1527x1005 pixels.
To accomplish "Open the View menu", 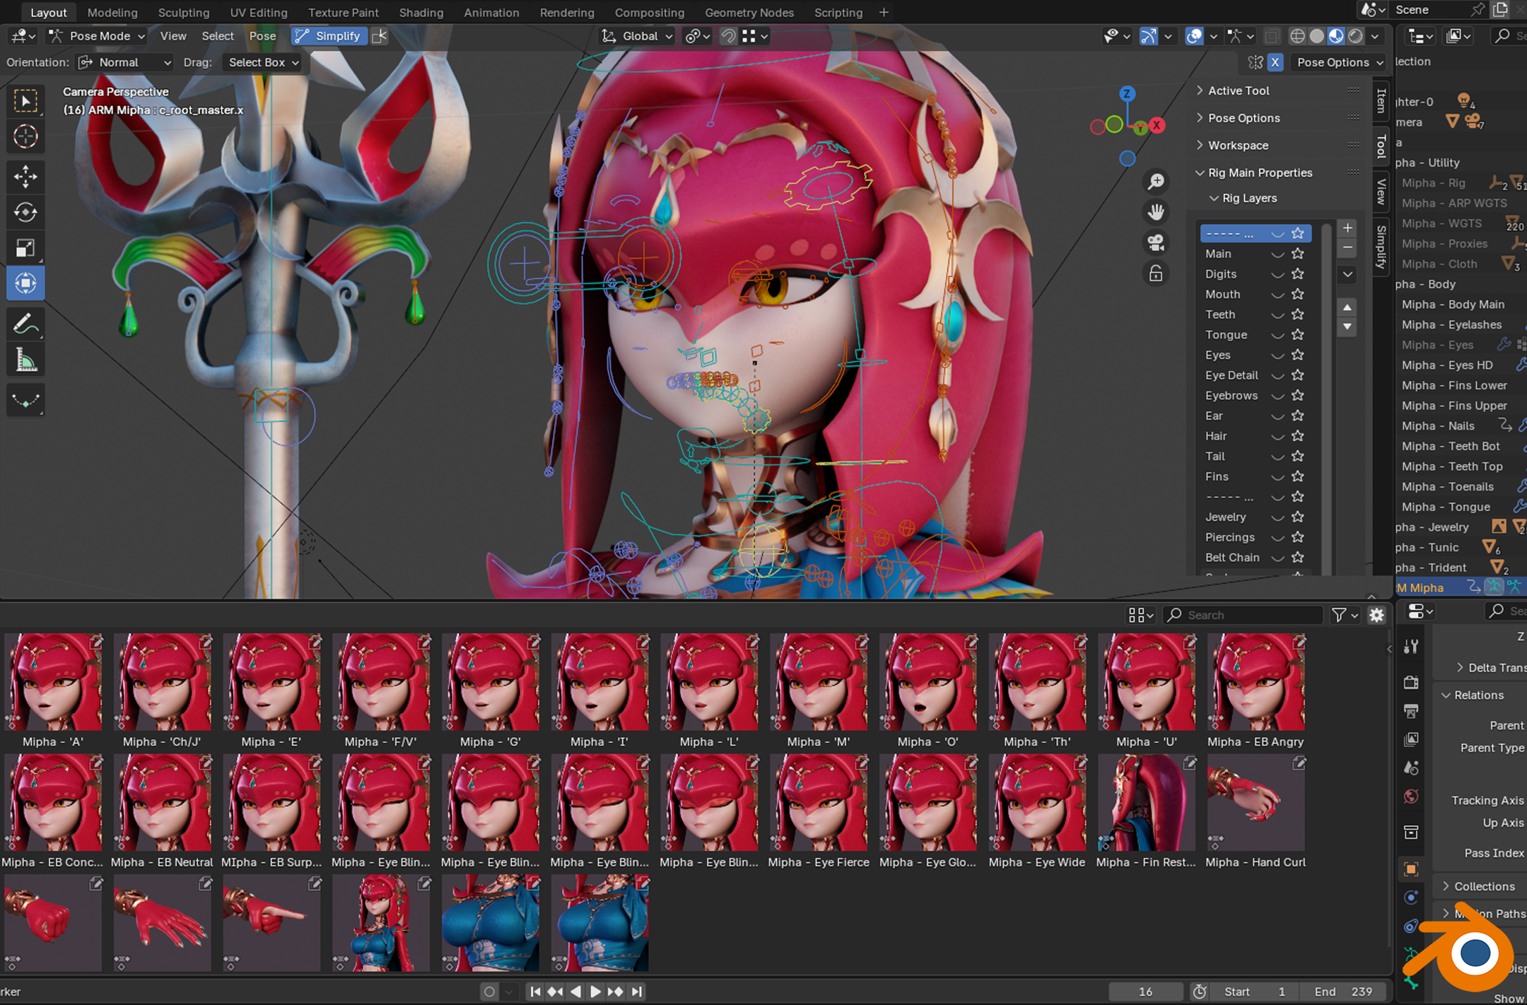I will 172,36.
